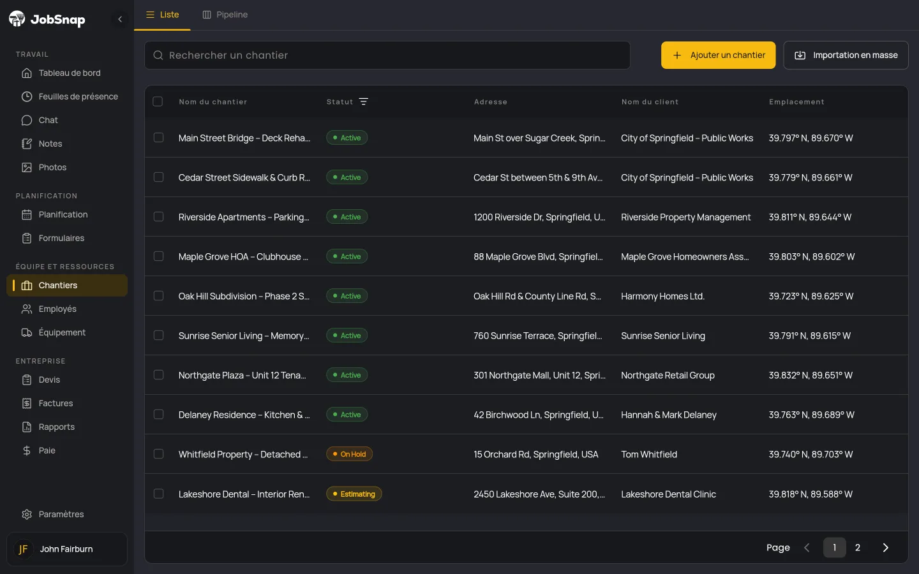The height and width of the screenshot is (574, 919).
Task: Focus the Rechercher un chantier search field
Action: click(x=387, y=55)
